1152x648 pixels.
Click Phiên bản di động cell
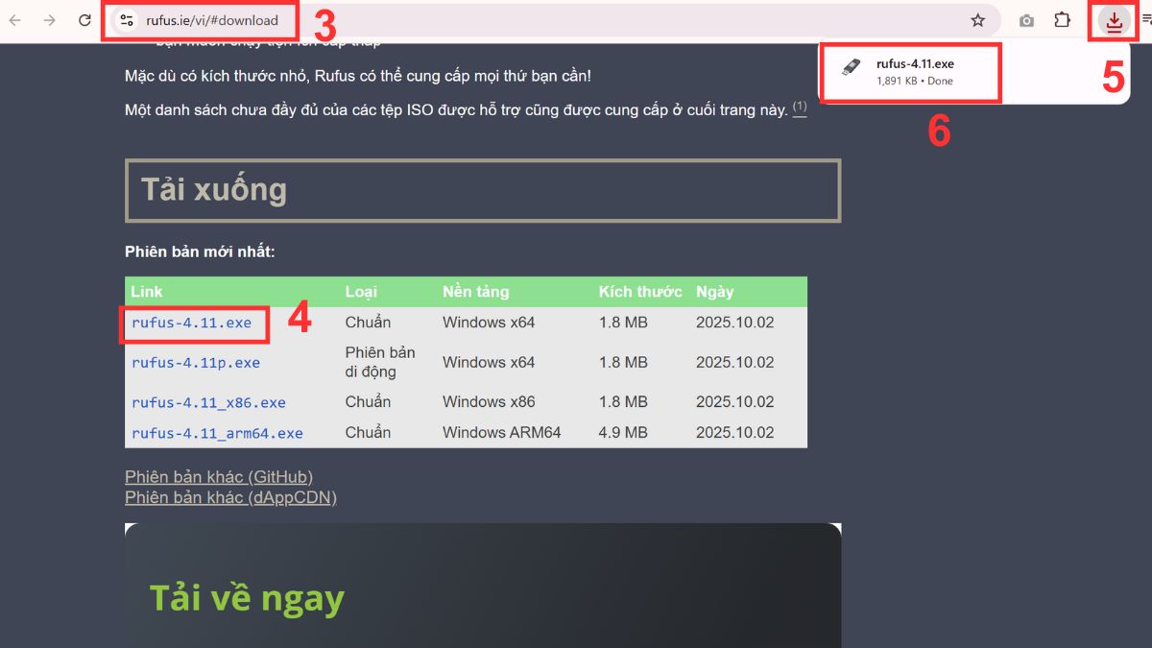tap(380, 362)
